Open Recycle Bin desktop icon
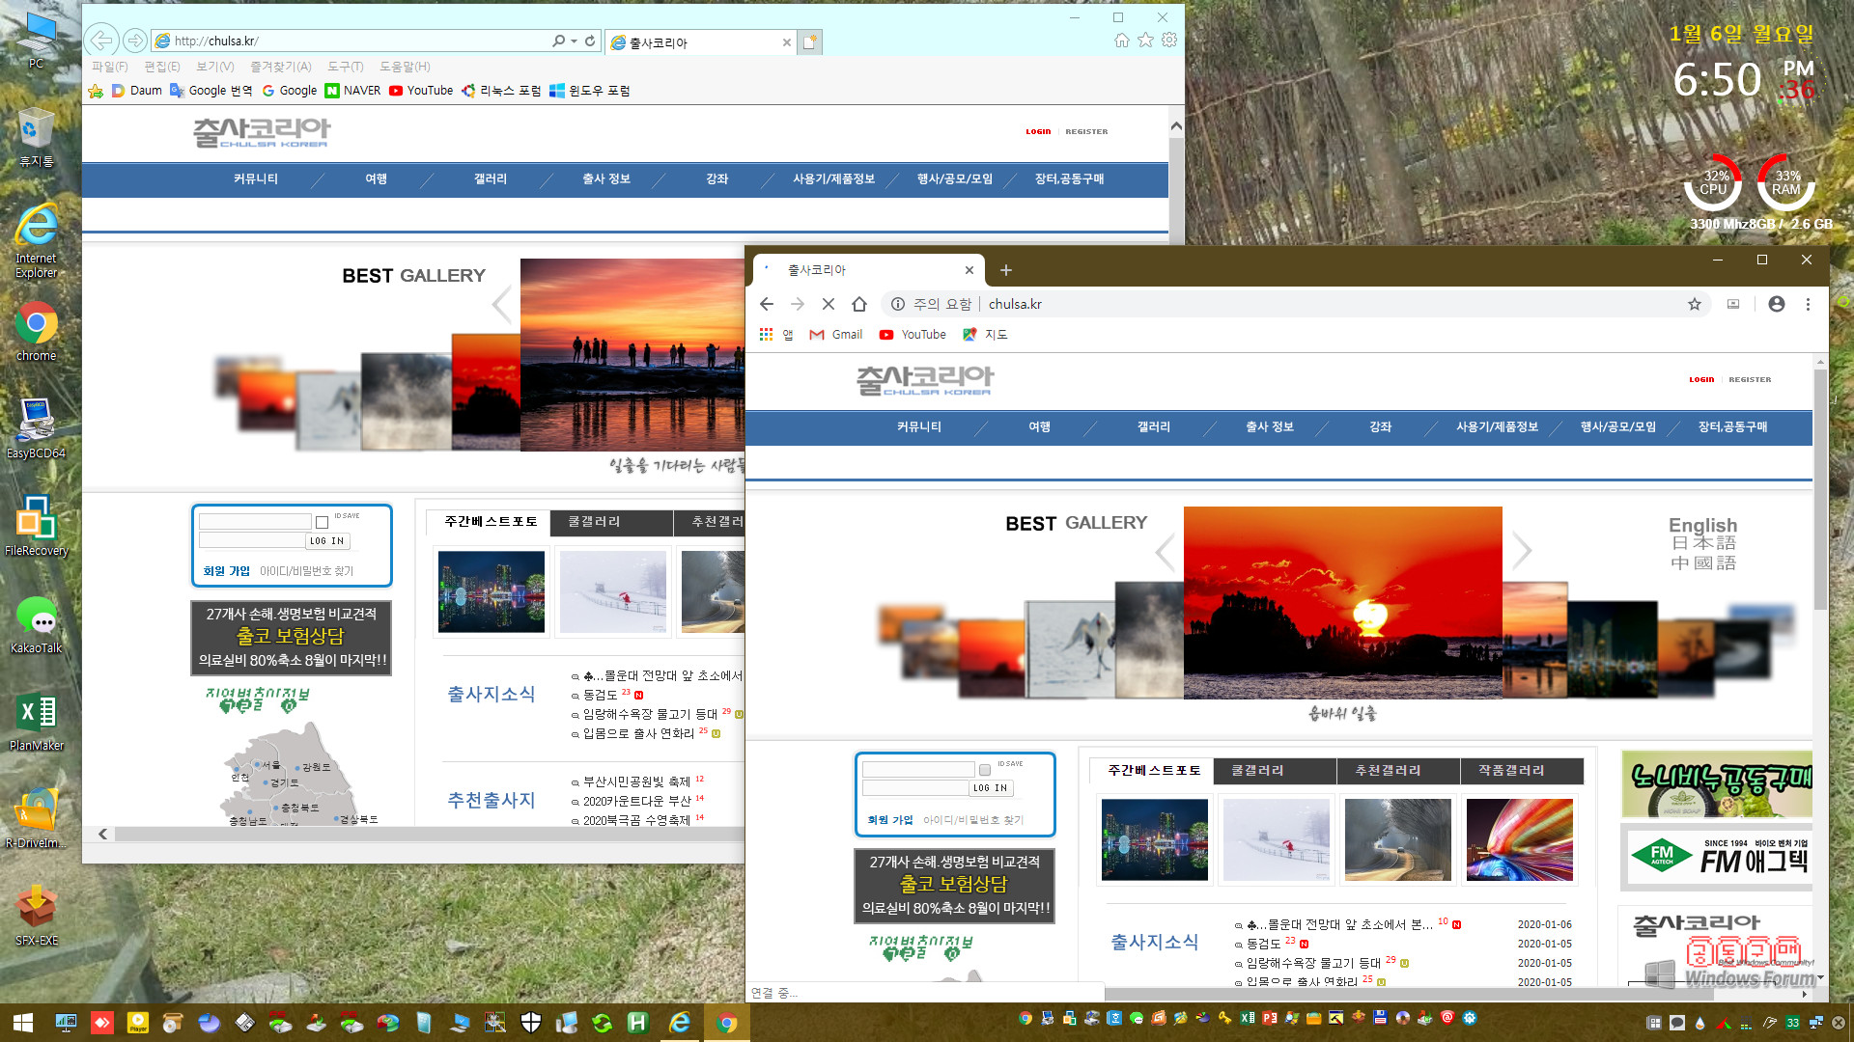 tap(36, 138)
